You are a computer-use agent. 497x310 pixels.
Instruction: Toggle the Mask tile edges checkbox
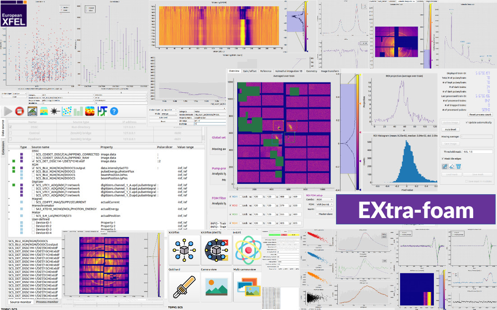coord(443,158)
